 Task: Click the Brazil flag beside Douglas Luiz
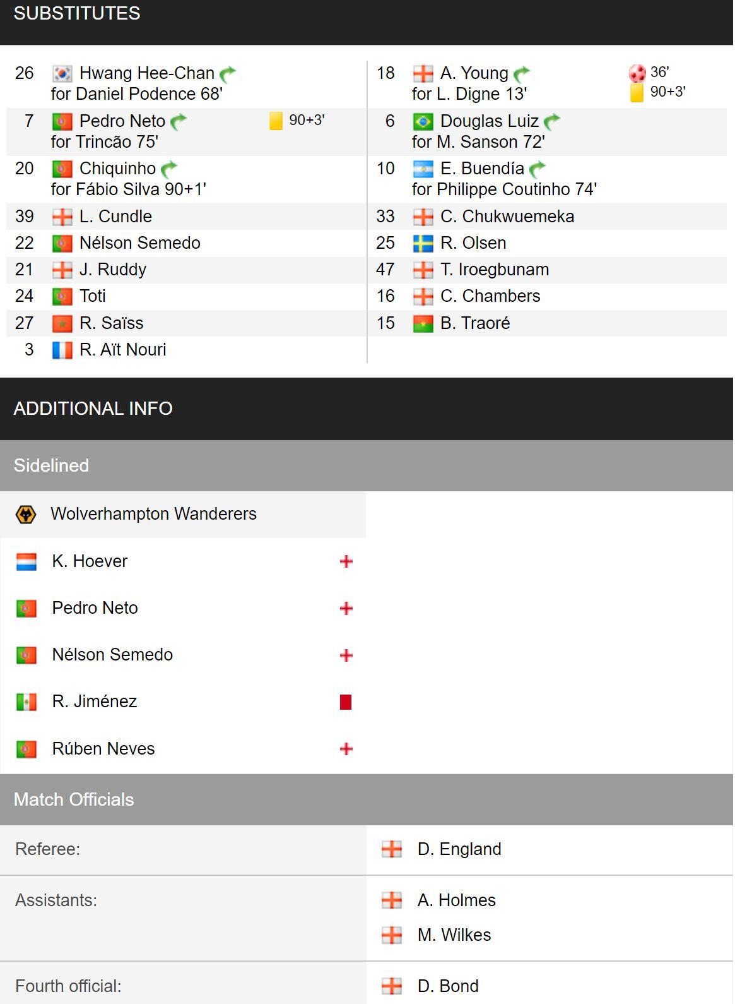click(x=423, y=121)
